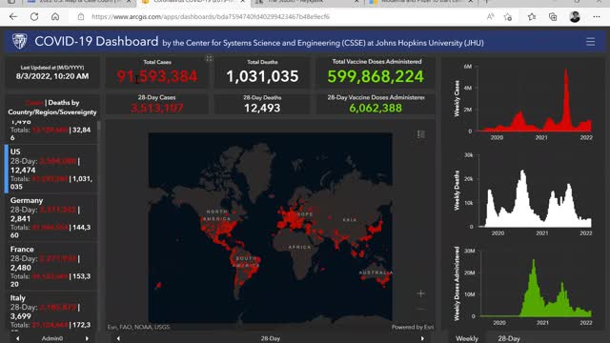This screenshot has width=610, height=343.
Task: Switch to the Moderna and Pfizer browser tab
Action: pos(420,2)
